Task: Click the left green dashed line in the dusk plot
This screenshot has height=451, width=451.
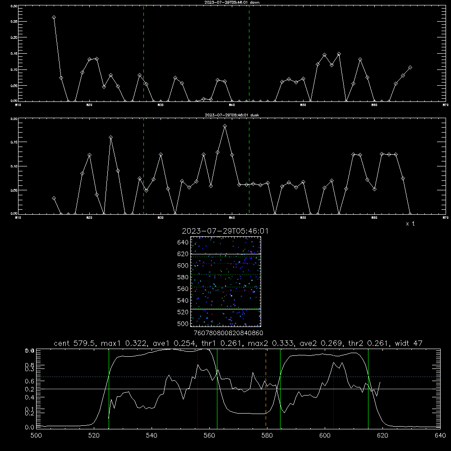Action: point(143,166)
